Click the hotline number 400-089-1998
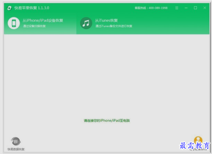Viewport: 212px width, 154px height. [158, 8]
